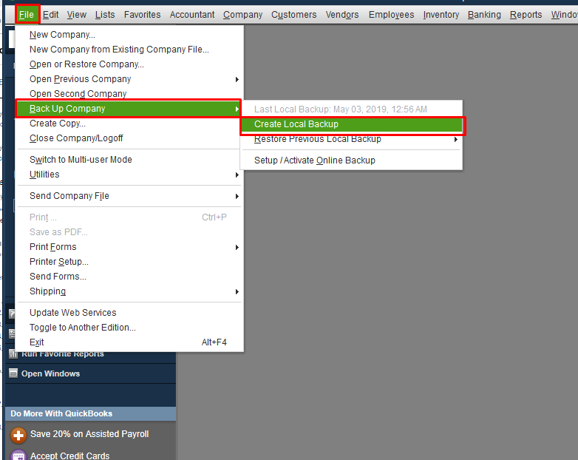Open the Edit menu

[x=50, y=15]
